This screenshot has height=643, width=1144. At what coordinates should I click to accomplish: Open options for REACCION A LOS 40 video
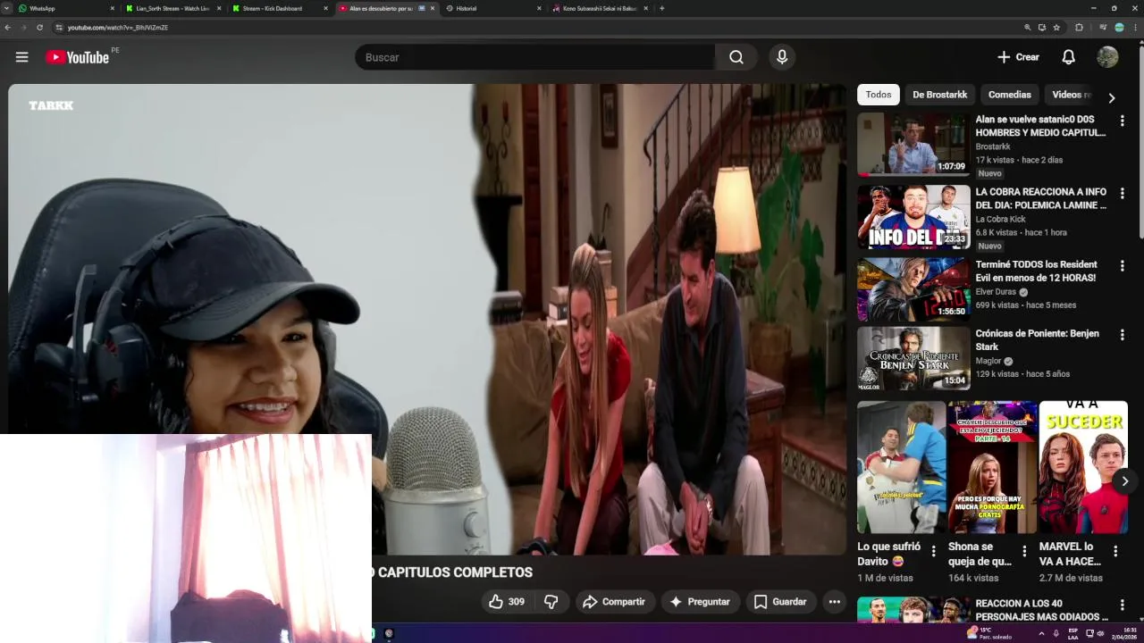point(1122,605)
